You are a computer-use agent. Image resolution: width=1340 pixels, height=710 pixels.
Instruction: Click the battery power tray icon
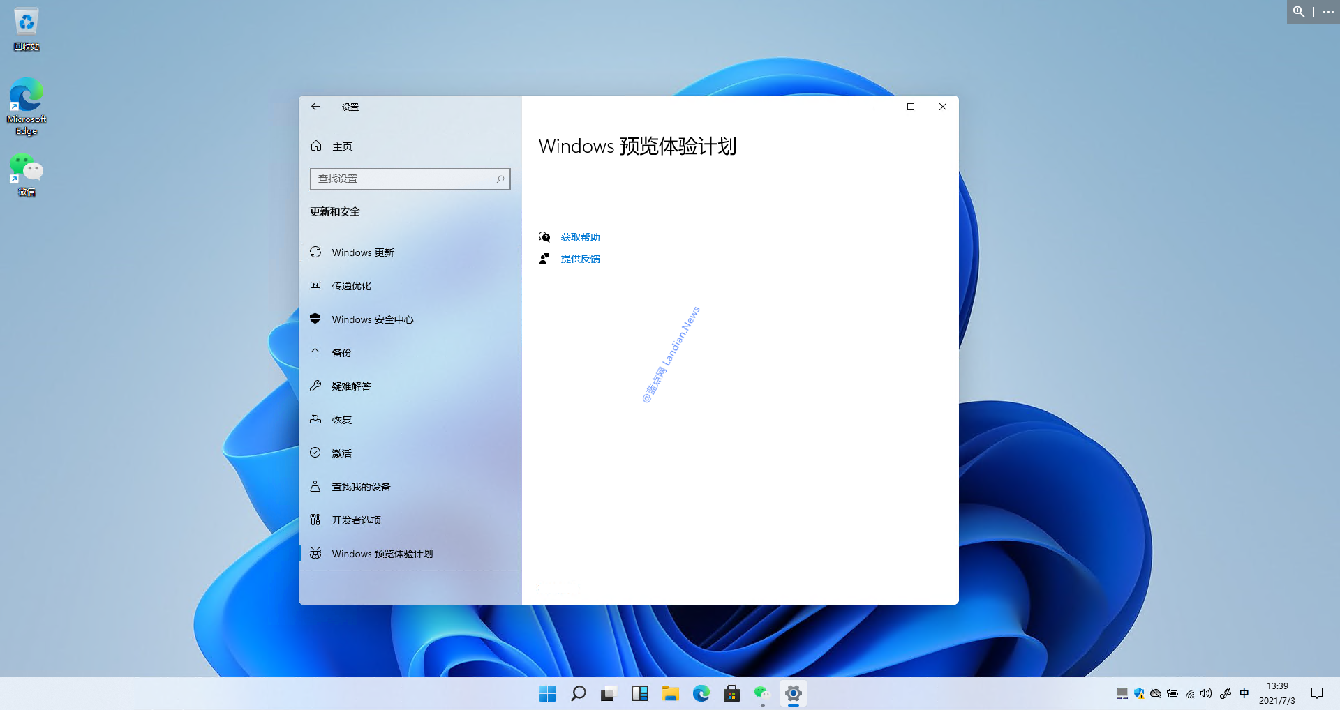(1172, 693)
